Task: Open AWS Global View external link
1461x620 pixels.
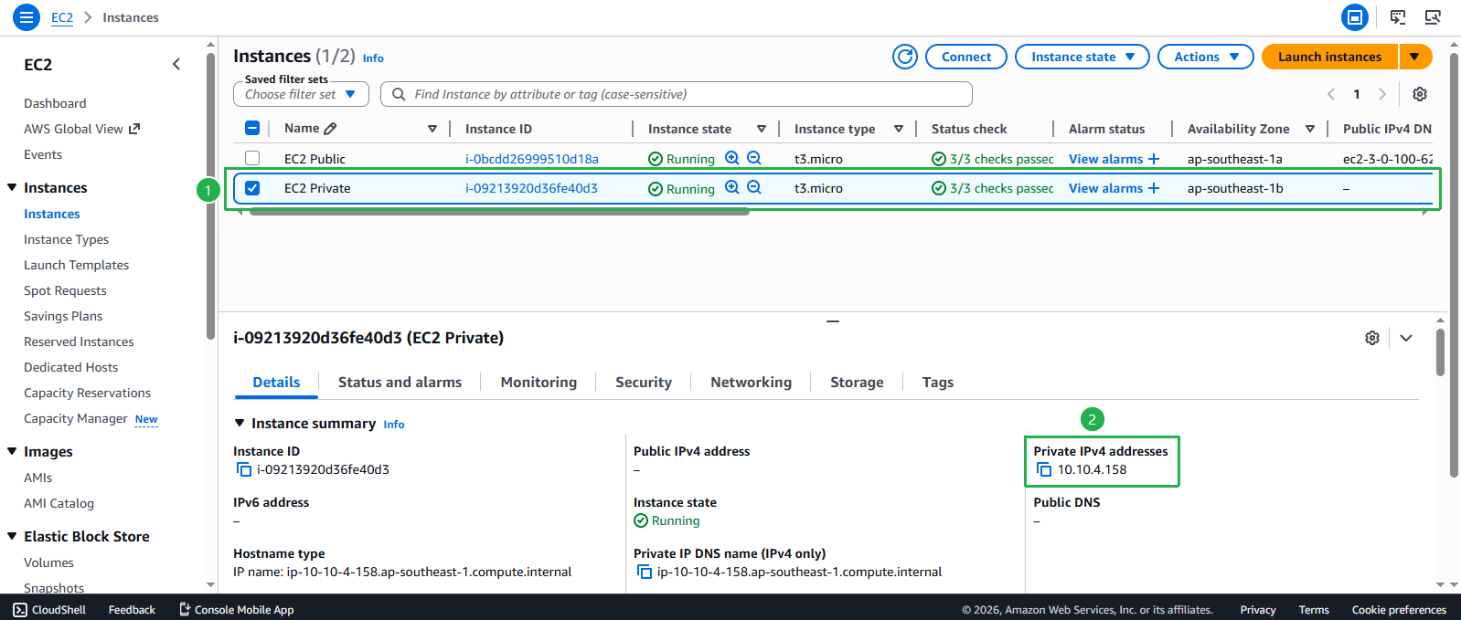Action: 82,129
